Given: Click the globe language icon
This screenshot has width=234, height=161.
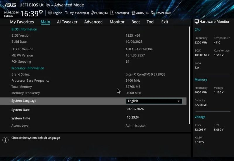Looking at the screenshot, I should click(50, 13).
